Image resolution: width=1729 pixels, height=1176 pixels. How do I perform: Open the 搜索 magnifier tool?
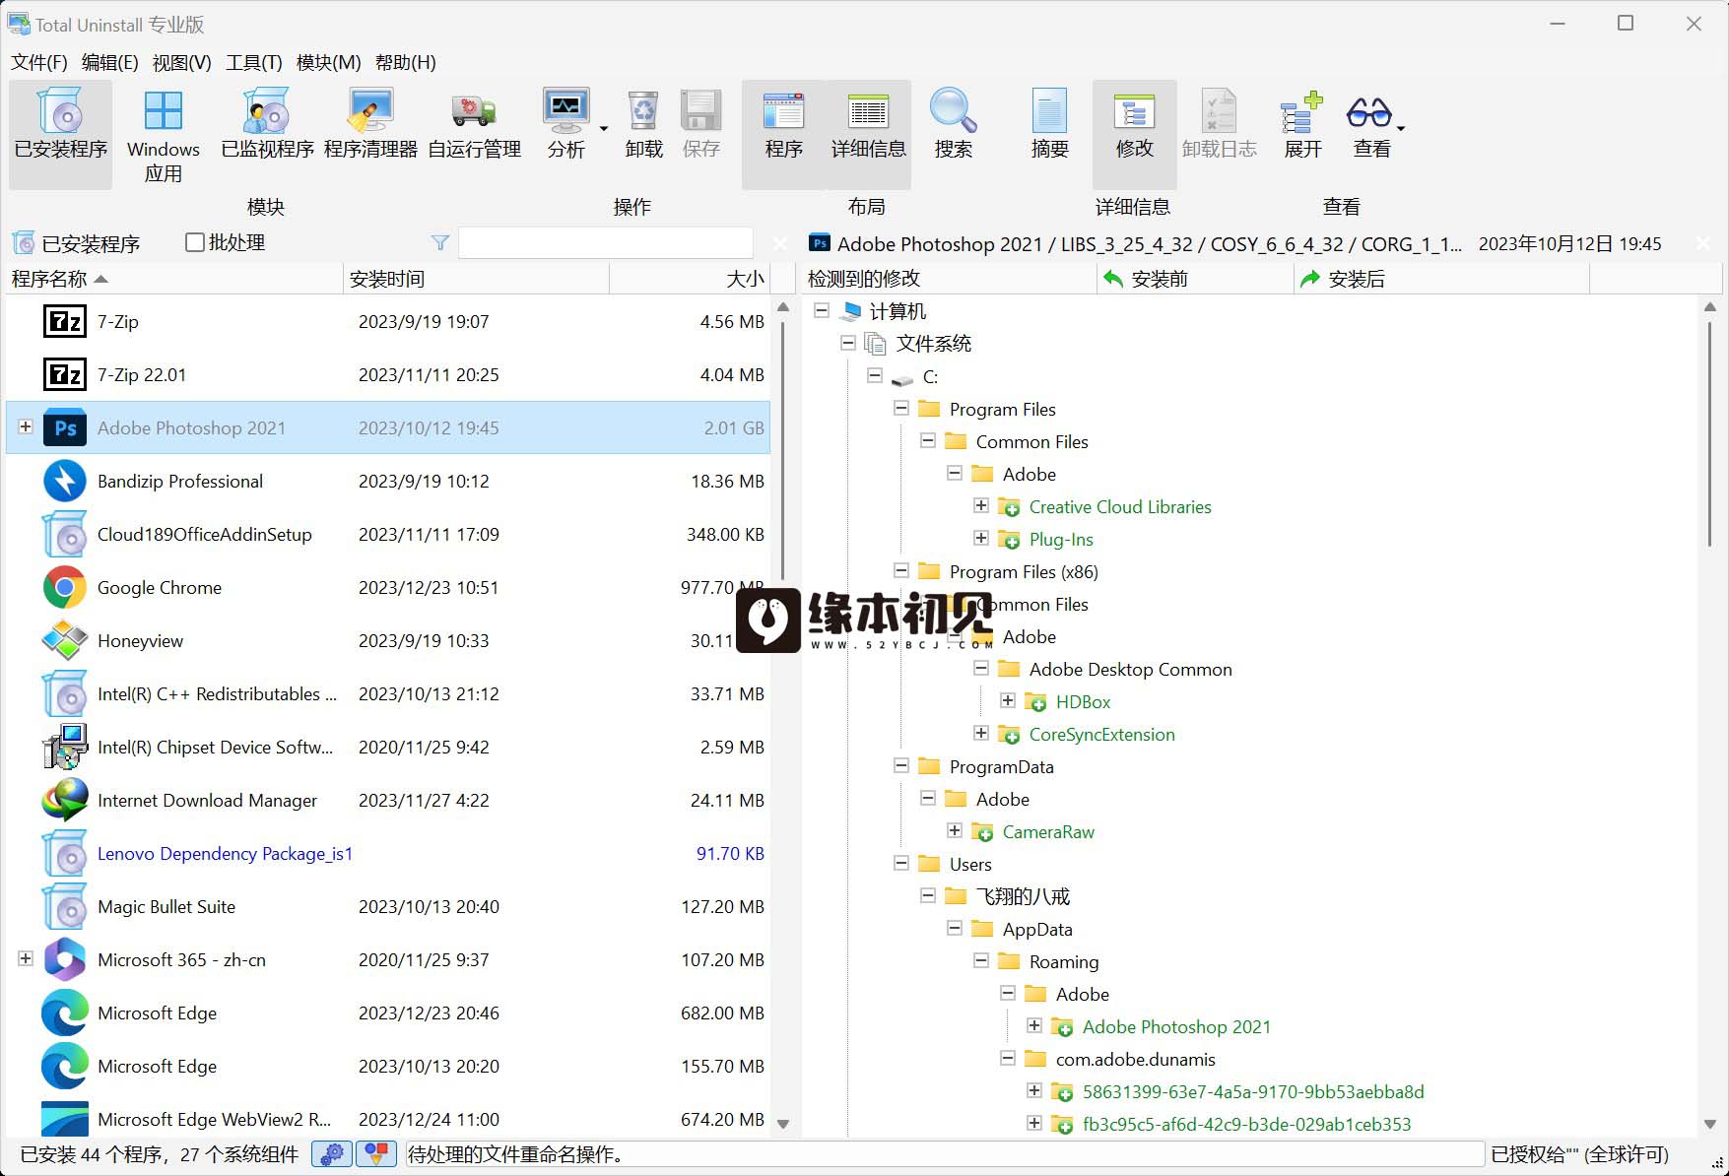(953, 124)
